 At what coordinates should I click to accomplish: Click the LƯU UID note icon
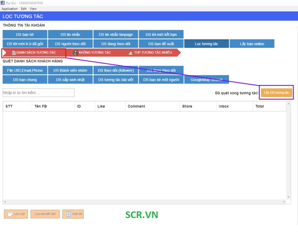pos(10,214)
